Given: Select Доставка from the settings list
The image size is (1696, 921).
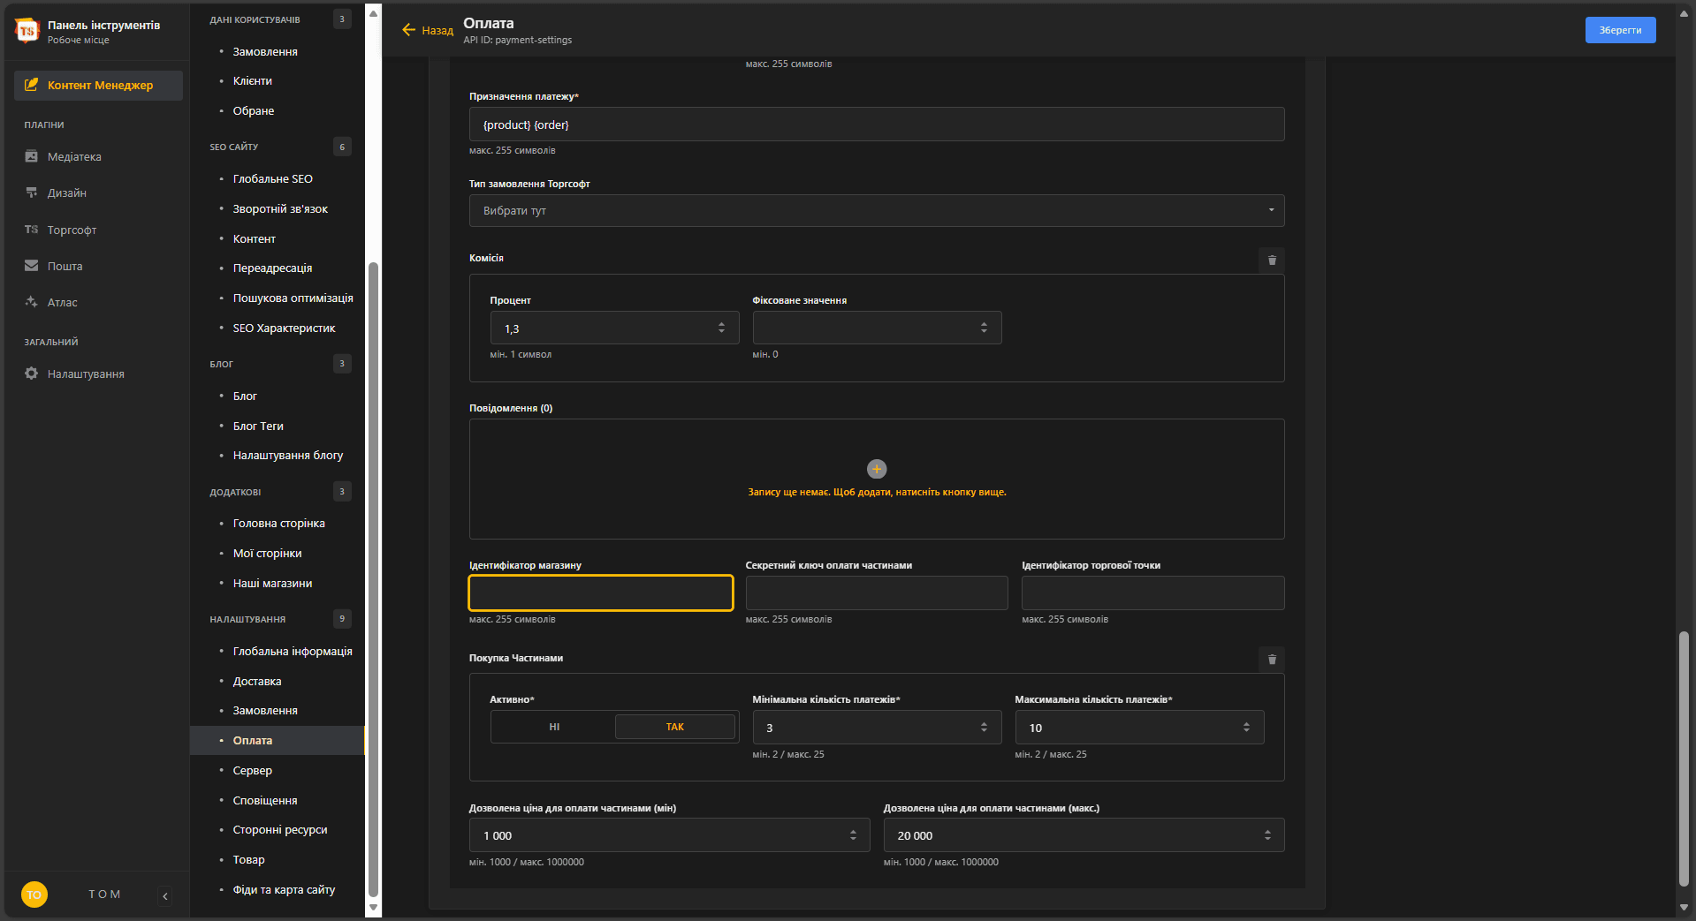Looking at the screenshot, I should coord(257,682).
